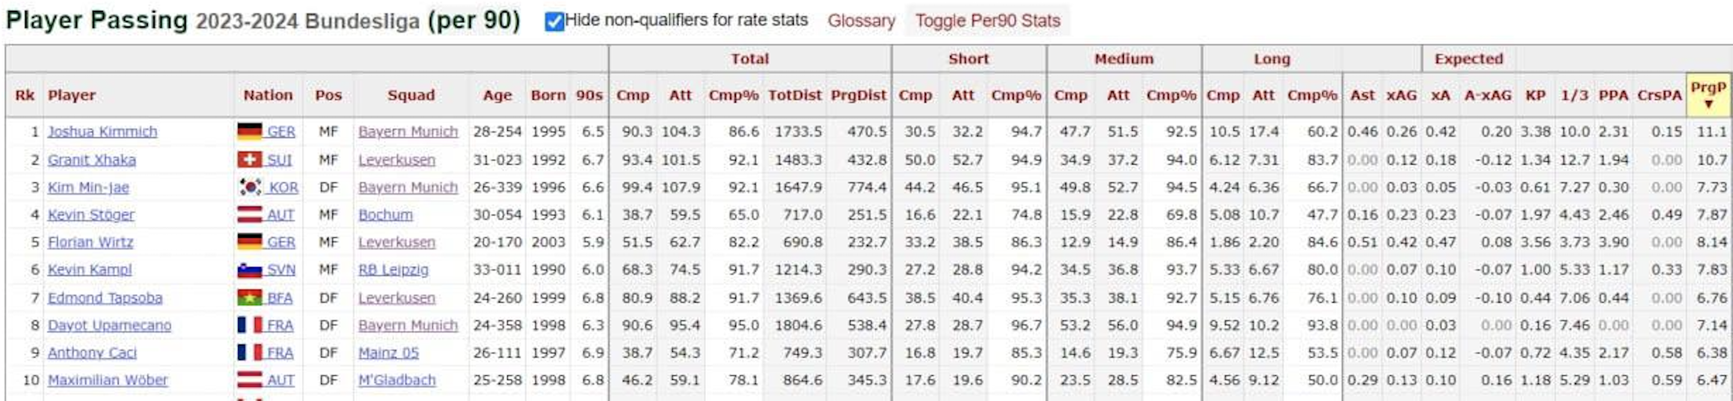
Task: Click the Player column header
Action: tap(72, 95)
